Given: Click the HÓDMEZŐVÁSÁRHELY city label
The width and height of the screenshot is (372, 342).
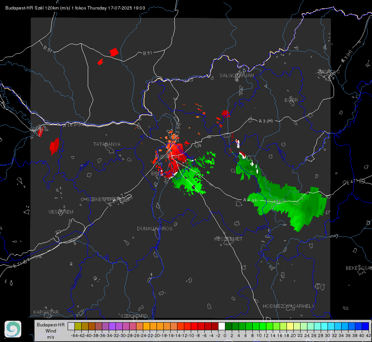Looking at the screenshot, I should 288,306.
